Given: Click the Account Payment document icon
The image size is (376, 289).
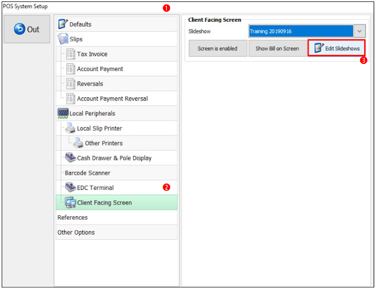Looking at the screenshot, I should coord(70,69).
